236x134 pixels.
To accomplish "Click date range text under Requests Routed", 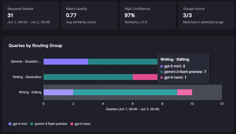I will tap(29, 22).
